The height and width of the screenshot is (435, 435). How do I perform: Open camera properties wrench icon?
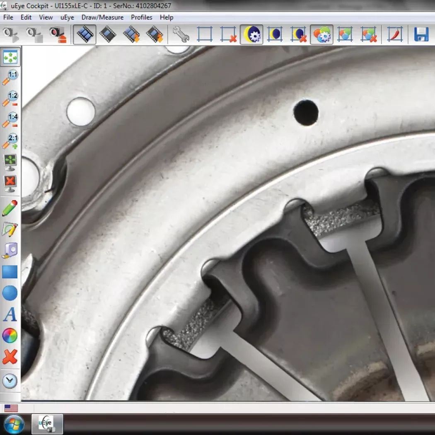pos(181,34)
